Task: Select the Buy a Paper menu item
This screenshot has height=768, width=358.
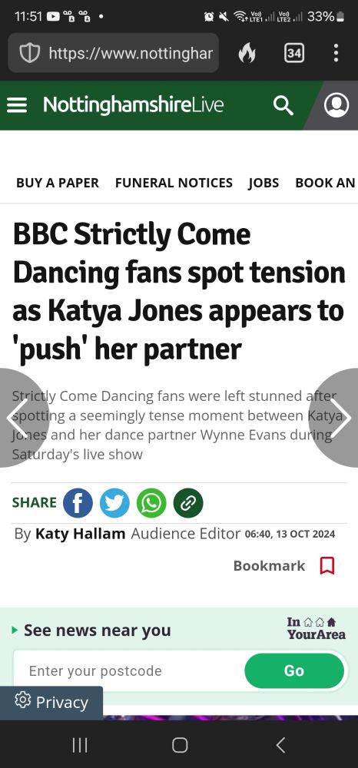Action: 58,183
